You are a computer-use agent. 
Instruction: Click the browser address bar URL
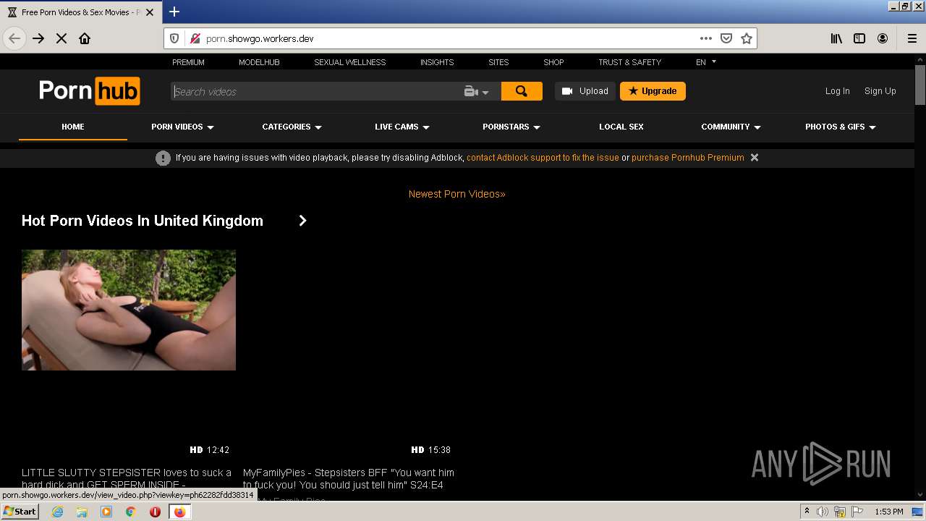pyautogui.click(x=260, y=38)
